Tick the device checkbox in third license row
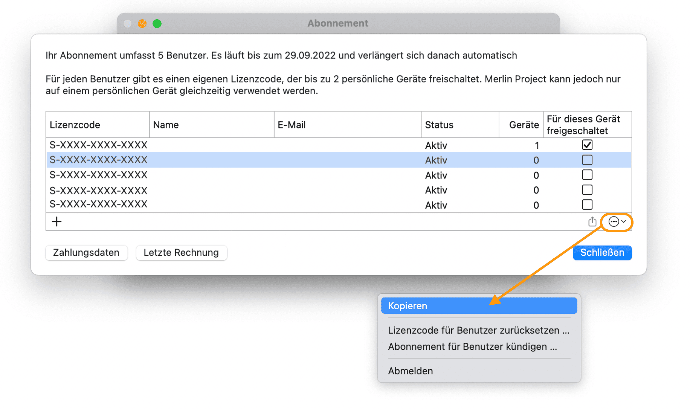This screenshot has width=690, height=409. point(587,175)
